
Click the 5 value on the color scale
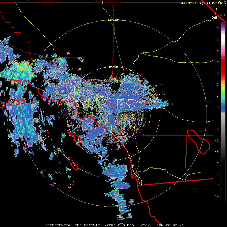click(218, 51)
